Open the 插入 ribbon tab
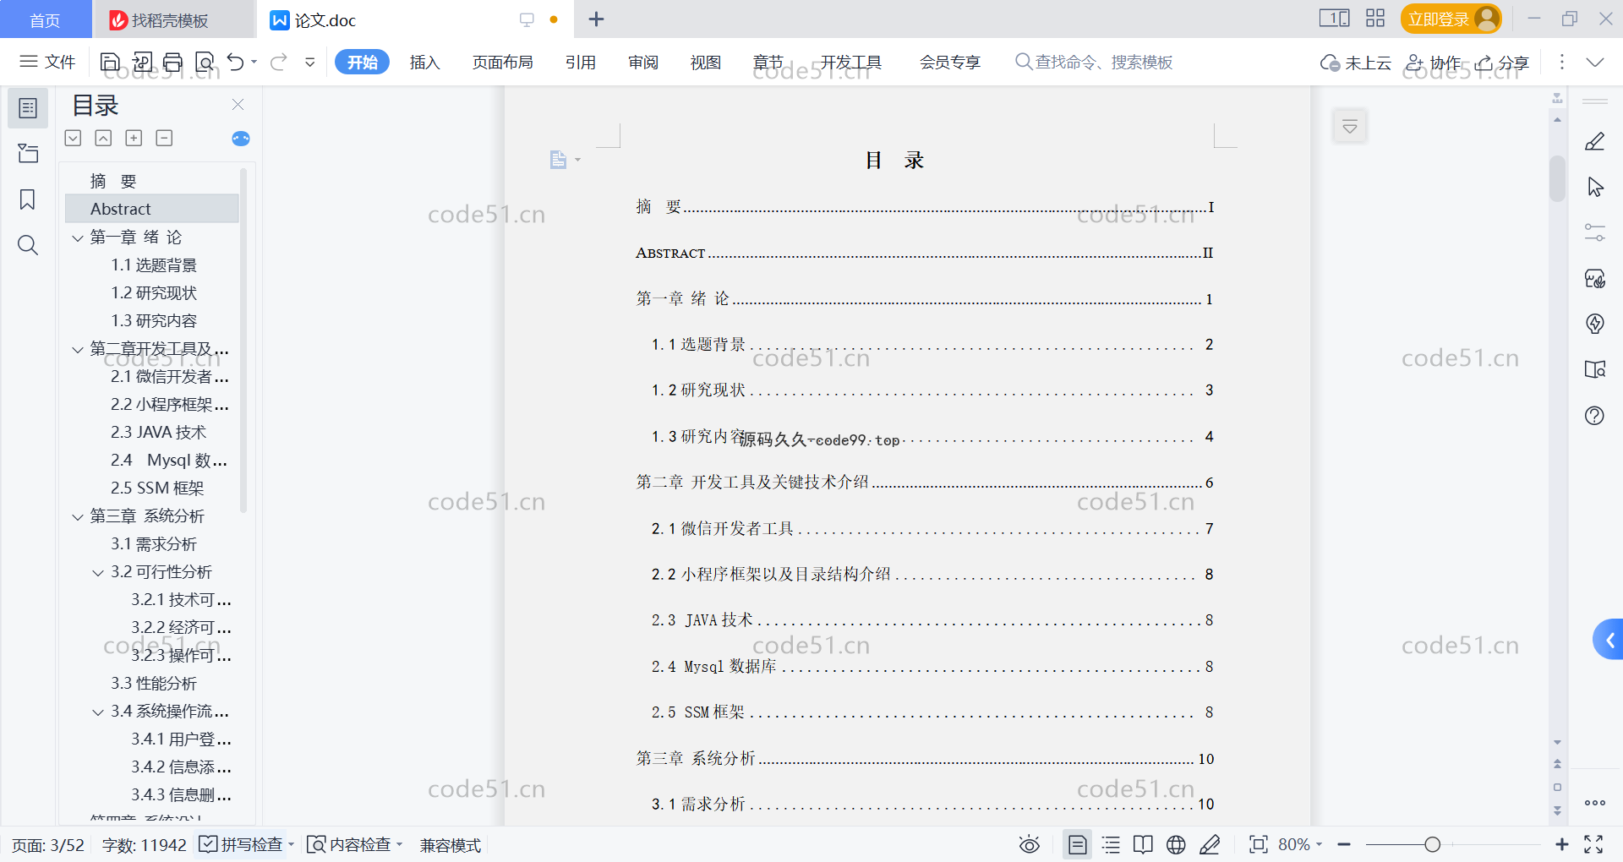This screenshot has width=1623, height=862. pyautogui.click(x=424, y=62)
